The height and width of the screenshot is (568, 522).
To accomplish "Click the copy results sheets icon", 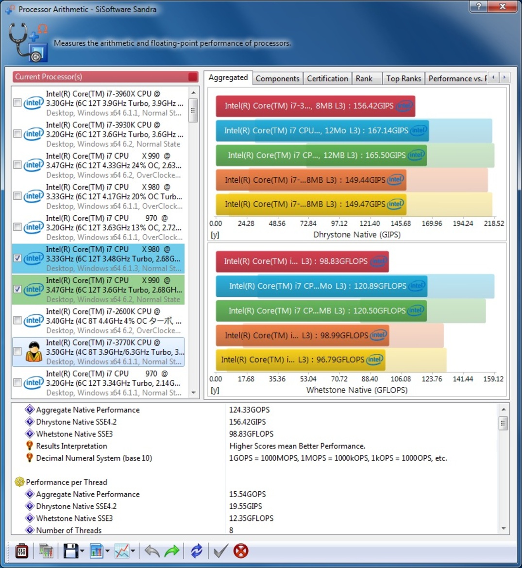I will coord(46,551).
